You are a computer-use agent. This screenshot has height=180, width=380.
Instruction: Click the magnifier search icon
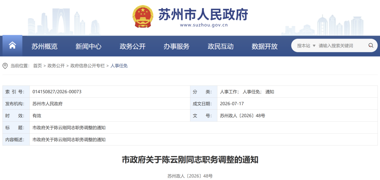click(x=370, y=46)
